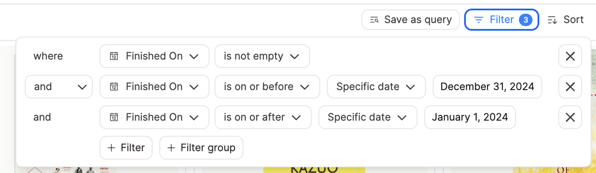Remove the 'is on or after' filter row
Viewport: 596px width, 173px height.
(570, 117)
